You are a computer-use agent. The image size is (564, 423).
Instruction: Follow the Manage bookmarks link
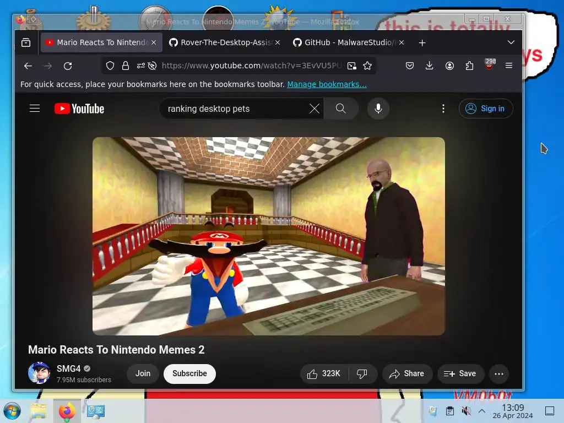click(x=327, y=84)
